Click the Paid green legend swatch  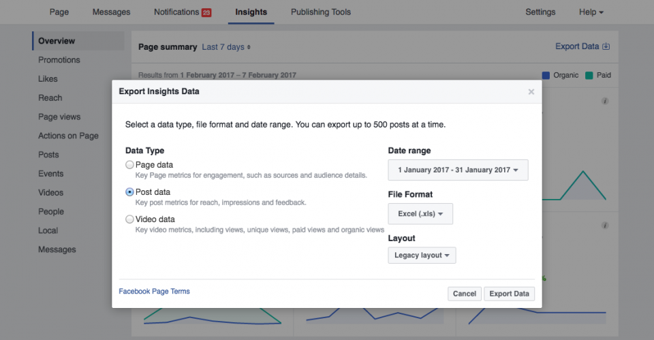click(x=589, y=76)
